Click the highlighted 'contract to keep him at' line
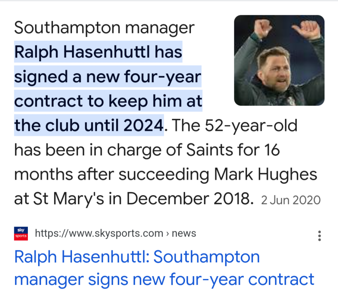 [108, 102]
